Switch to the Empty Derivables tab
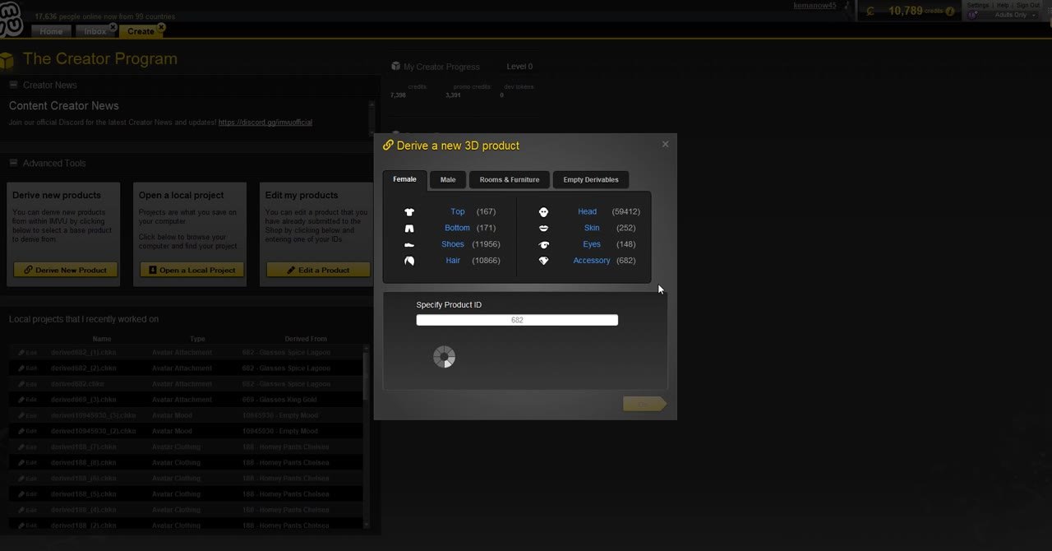Image resolution: width=1052 pixels, height=551 pixels. click(x=591, y=179)
